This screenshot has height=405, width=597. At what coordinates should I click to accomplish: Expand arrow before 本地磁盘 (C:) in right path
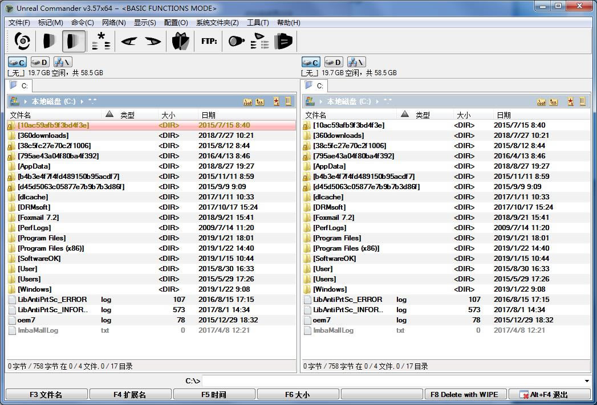pyautogui.click(x=321, y=101)
